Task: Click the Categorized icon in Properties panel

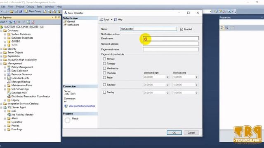Action: (222, 28)
